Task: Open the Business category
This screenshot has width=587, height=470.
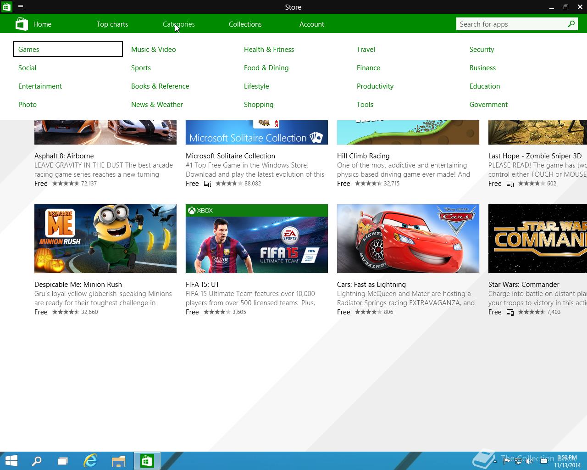Action: point(482,68)
